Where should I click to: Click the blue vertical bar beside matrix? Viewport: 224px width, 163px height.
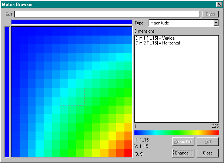[7, 92]
